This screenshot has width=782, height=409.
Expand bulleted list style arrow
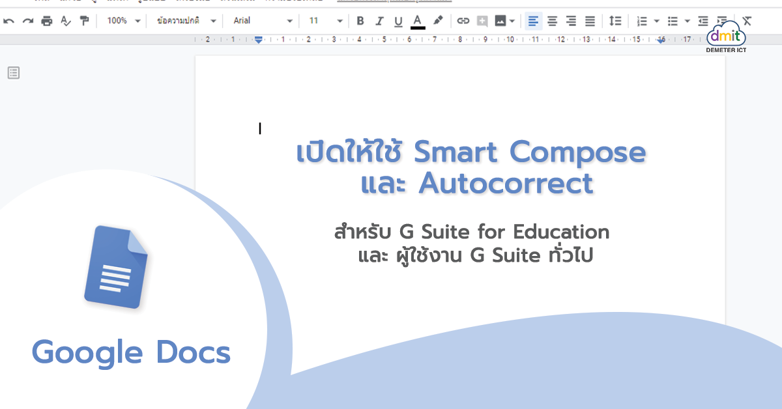pyautogui.click(x=688, y=21)
